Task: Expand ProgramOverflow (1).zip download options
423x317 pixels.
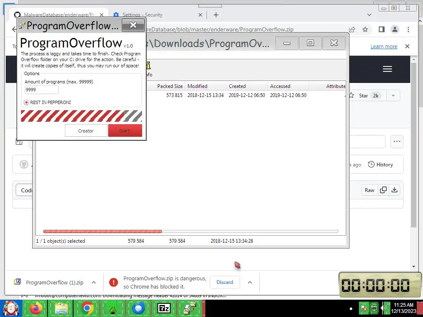Action: pyautogui.click(x=94, y=282)
